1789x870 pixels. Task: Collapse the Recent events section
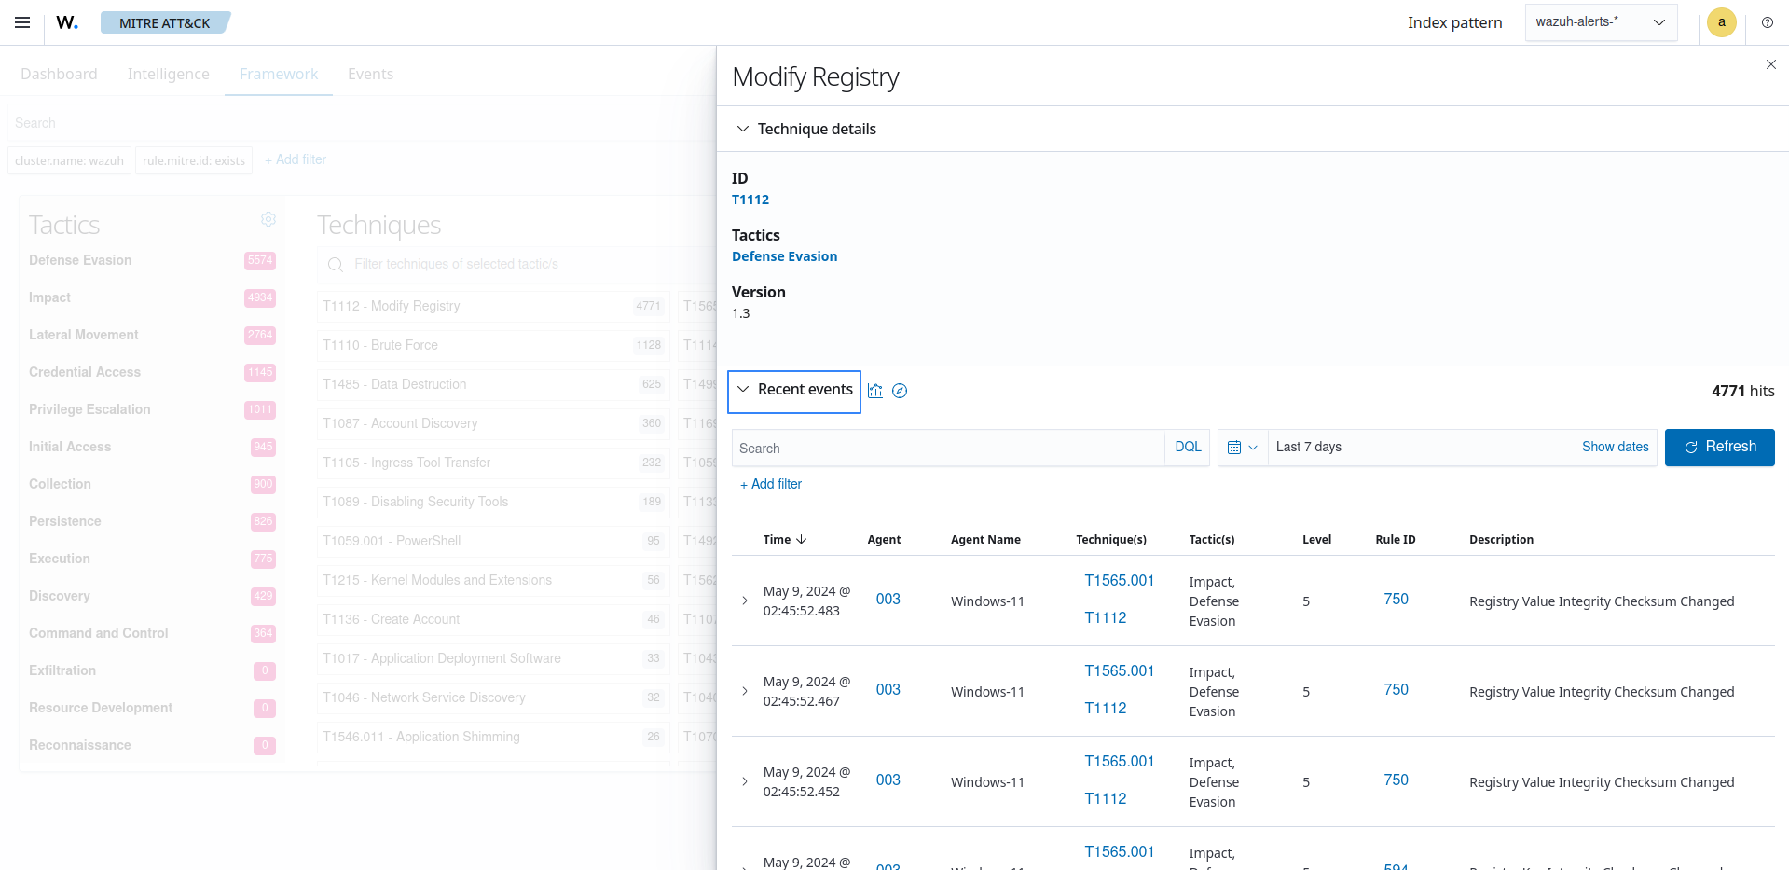(742, 390)
